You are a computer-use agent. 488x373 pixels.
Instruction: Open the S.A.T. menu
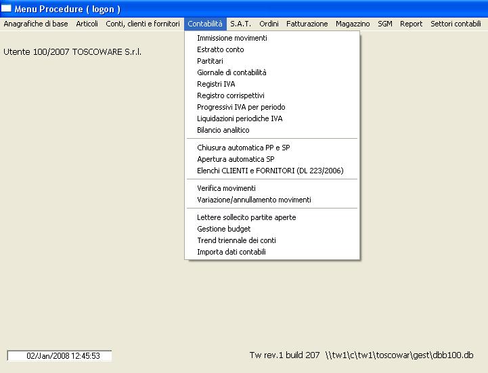pyautogui.click(x=240, y=24)
